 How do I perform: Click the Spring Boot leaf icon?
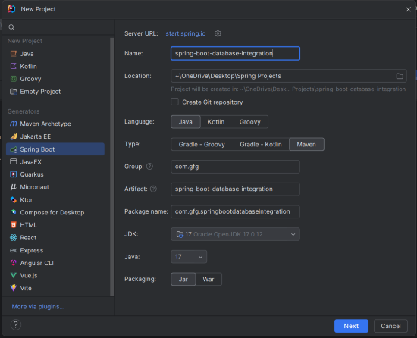[x=14, y=149]
